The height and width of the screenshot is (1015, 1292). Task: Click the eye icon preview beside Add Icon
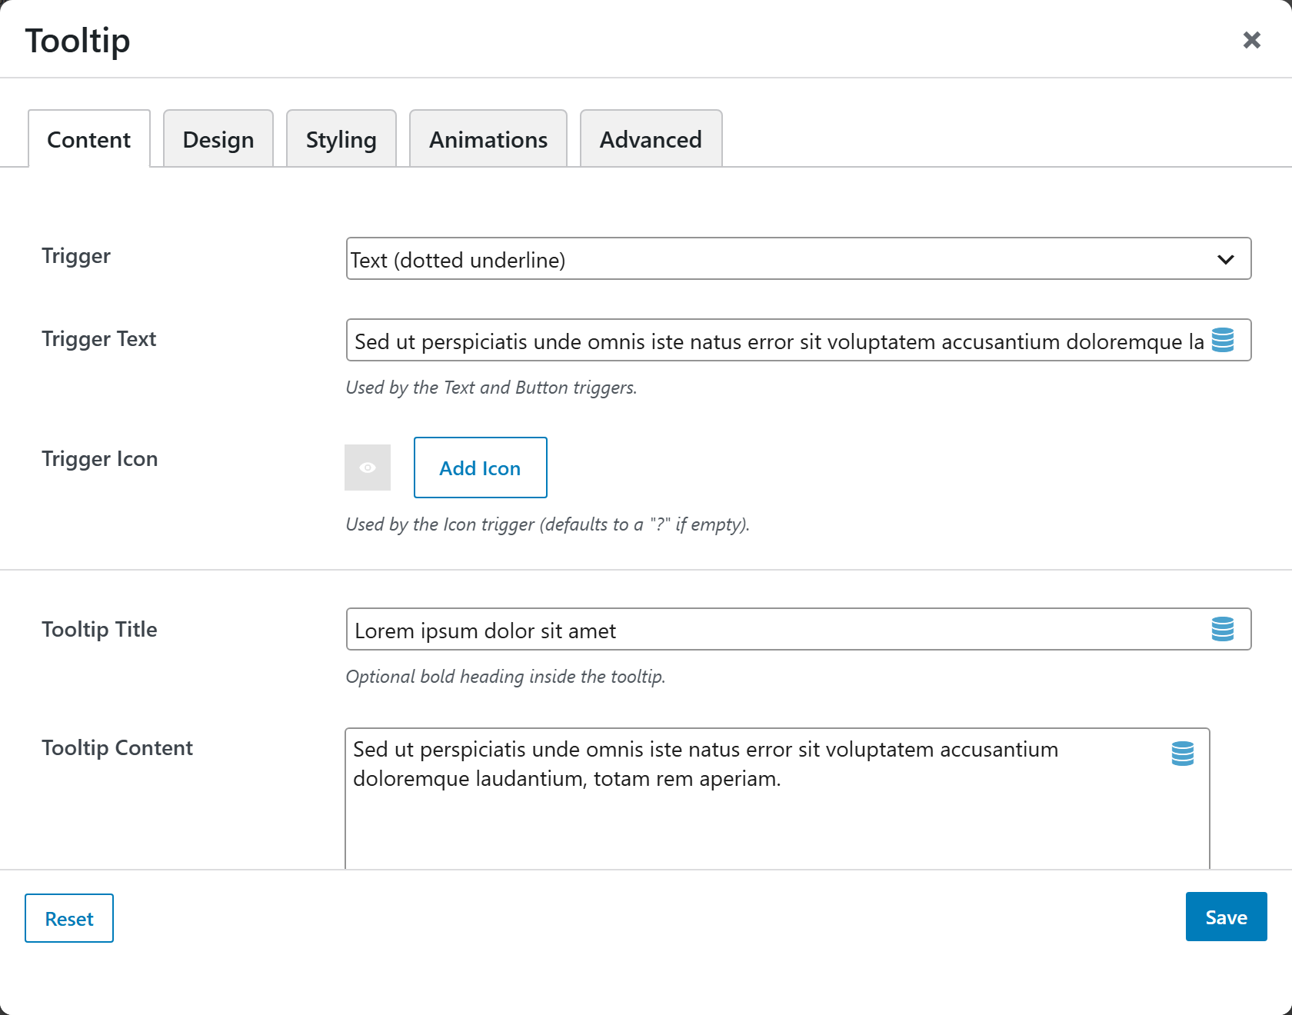coord(368,468)
